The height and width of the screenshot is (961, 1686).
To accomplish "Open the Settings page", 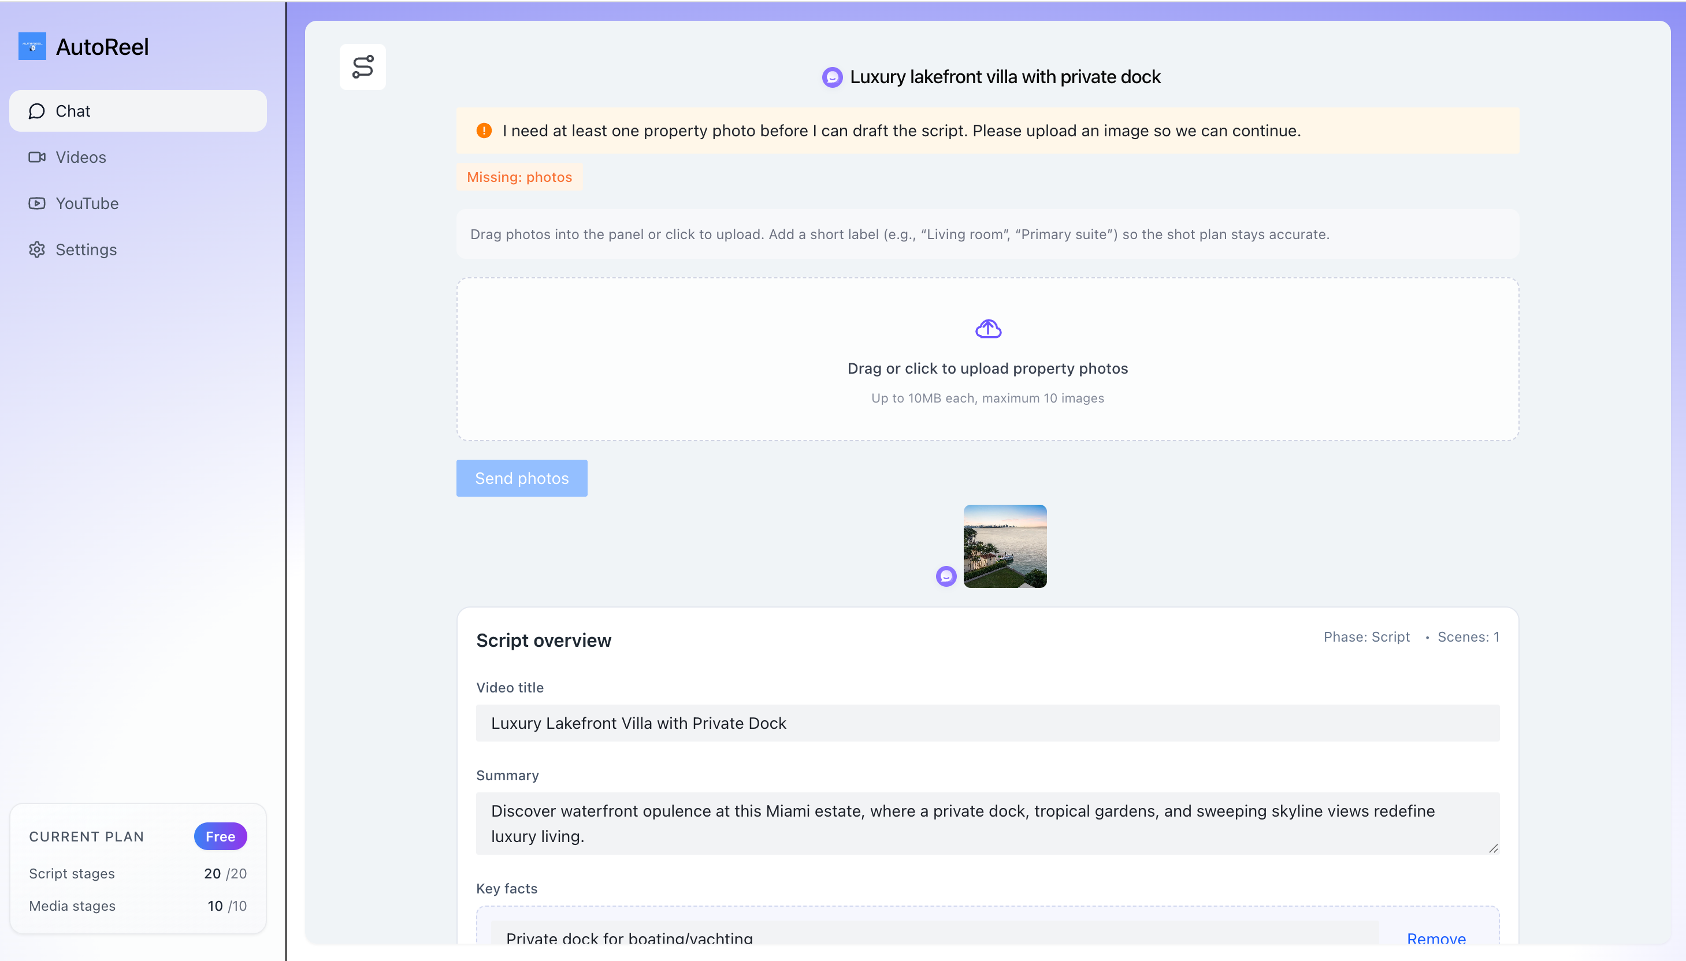I will click(x=86, y=249).
